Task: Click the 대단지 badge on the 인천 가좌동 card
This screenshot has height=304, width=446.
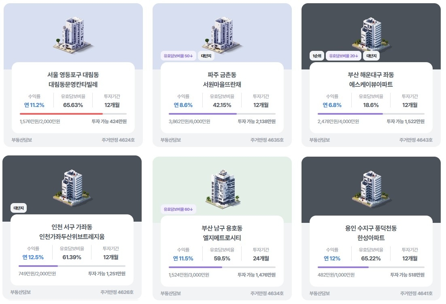Action: (19, 208)
